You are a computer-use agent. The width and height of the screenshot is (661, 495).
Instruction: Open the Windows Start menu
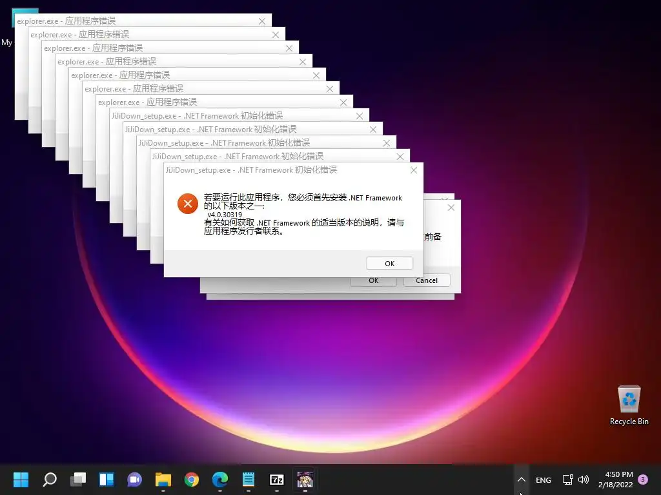tap(21, 480)
